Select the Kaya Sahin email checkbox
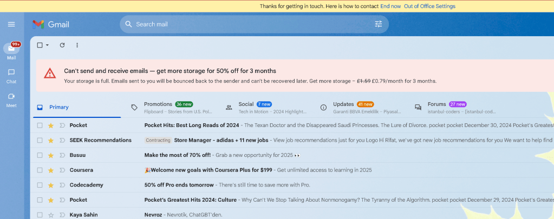This screenshot has width=554, height=219. pyautogui.click(x=40, y=215)
